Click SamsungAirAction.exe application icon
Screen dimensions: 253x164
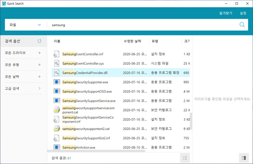57,147
